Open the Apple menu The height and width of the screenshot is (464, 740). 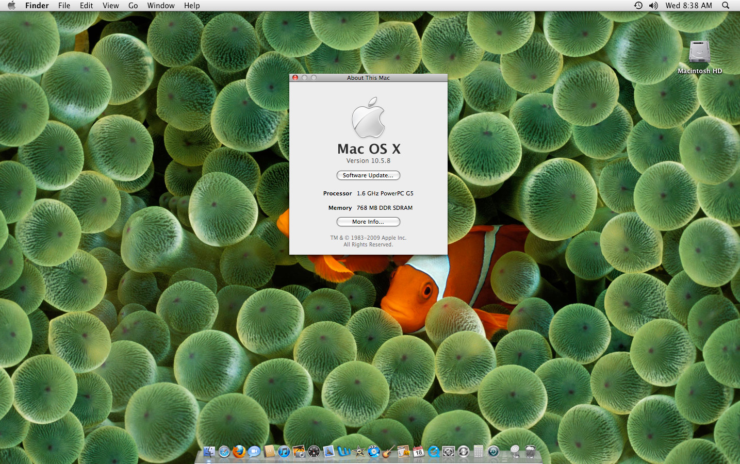pos(11,6)
